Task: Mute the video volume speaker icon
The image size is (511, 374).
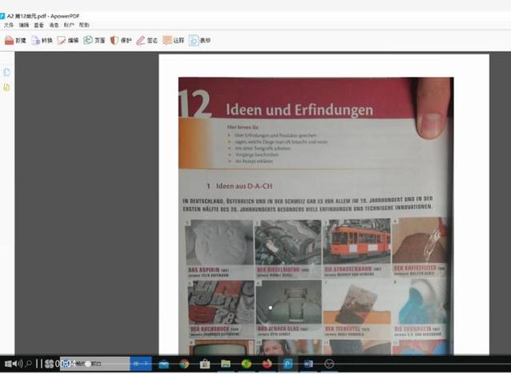Action: pos(15,364)
